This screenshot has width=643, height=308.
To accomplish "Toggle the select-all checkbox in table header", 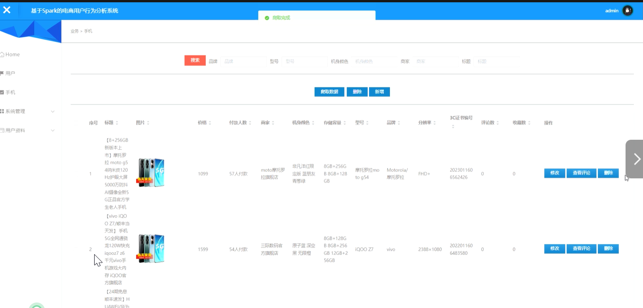I will tap(76, 123).
